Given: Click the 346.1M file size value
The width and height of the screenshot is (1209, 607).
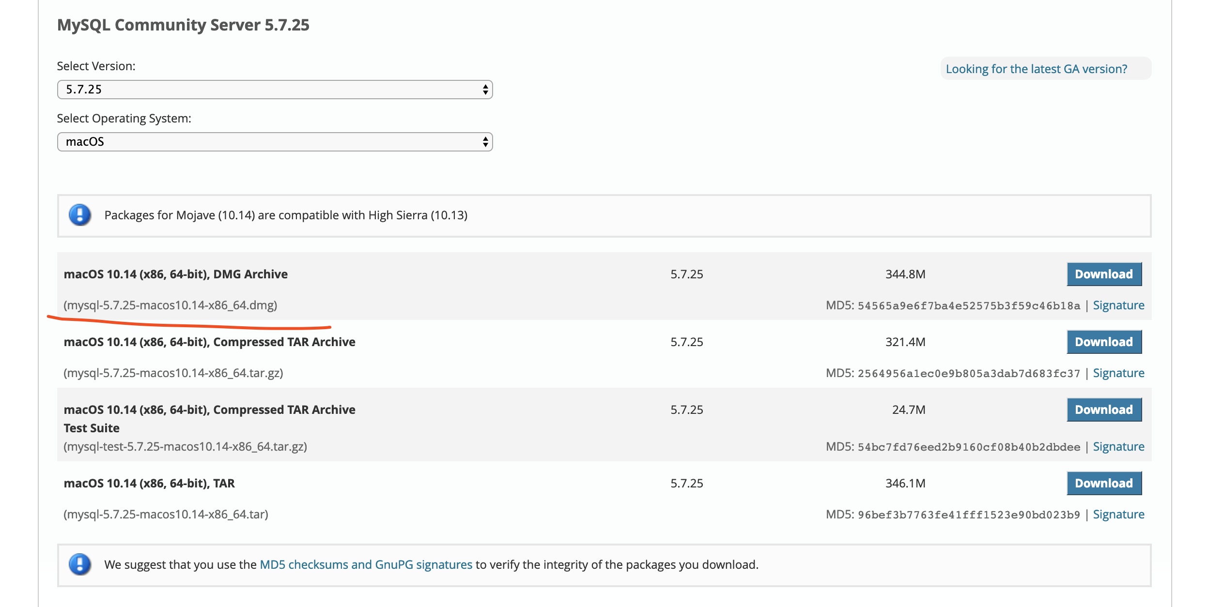Looking at the screenshot, I should (905, 484).
